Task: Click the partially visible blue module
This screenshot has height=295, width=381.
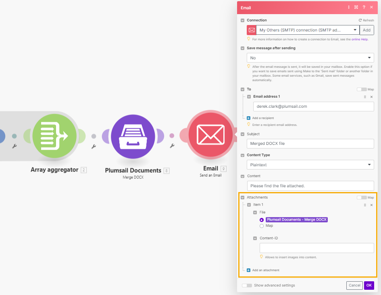Action: 2,136
